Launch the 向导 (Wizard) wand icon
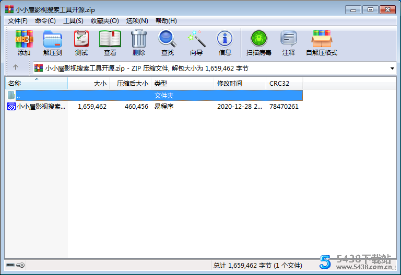 pos(196,42)
